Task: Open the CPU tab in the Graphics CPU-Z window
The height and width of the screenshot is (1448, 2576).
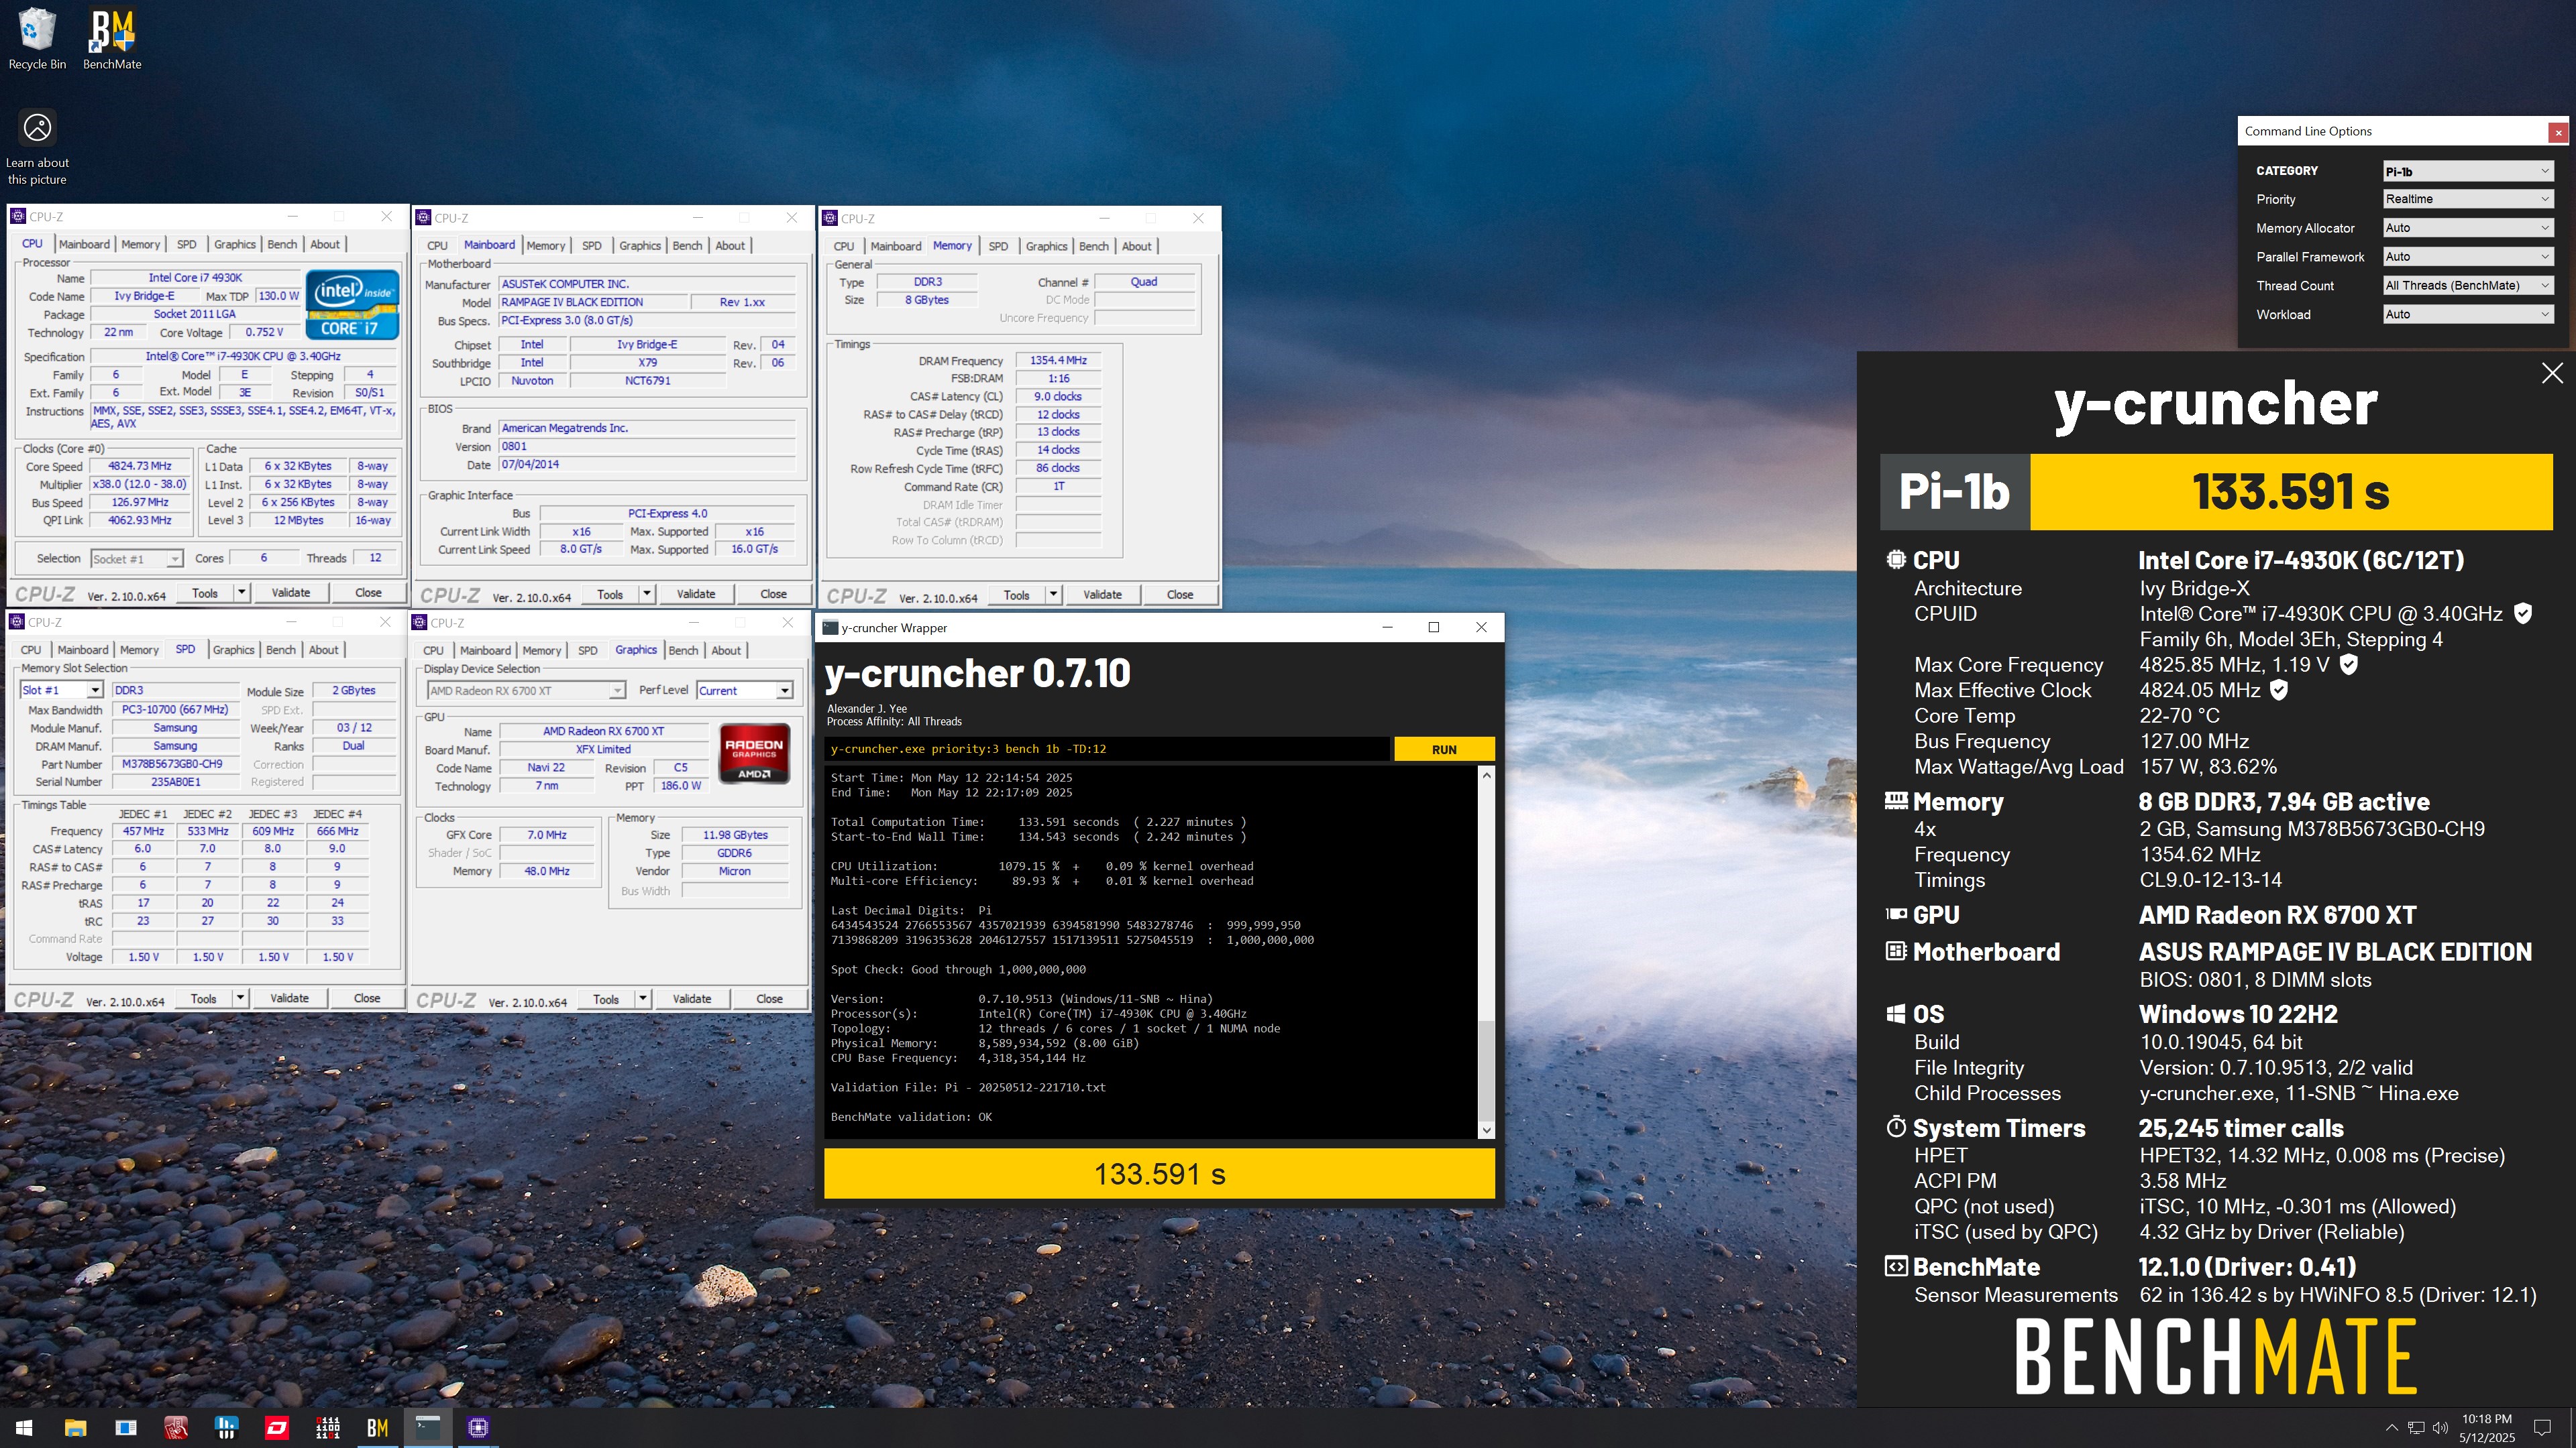Action: [433, 650]
